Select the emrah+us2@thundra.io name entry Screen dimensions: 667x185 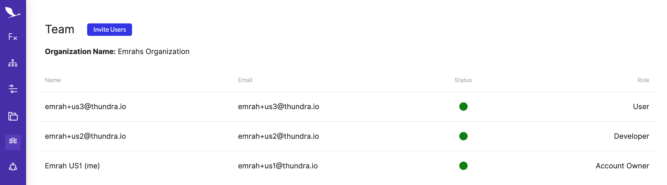coord(85,136)
